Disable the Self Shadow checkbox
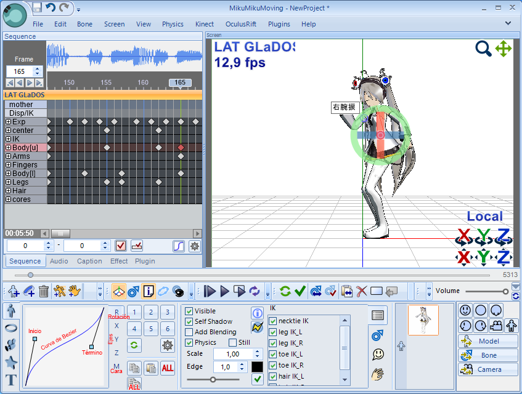Screen dimensions: 522x394 (189, 321)
